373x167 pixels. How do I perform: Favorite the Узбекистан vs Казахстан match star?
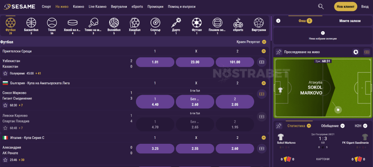pyautogui.click(x=5, y=73)
